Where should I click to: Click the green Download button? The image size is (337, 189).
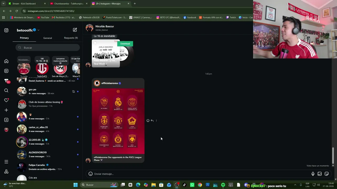125,44
